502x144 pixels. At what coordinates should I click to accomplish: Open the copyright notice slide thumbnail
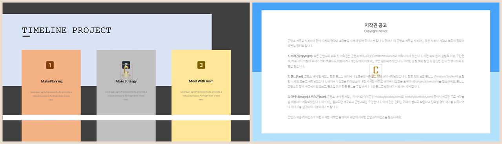click(x=376, y=72)
